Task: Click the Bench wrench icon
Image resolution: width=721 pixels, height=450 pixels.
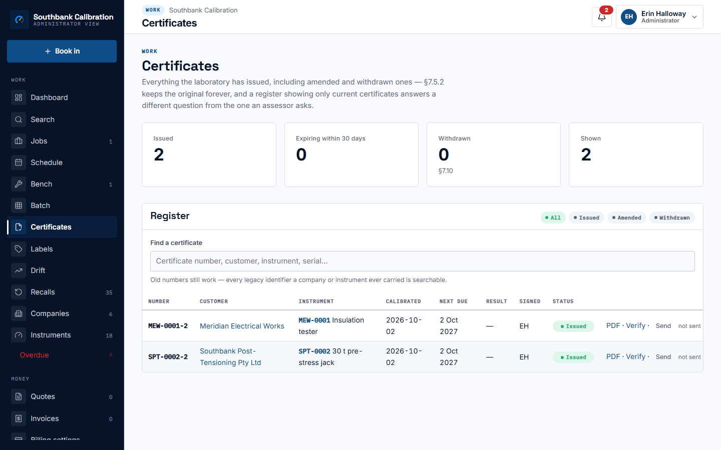Action: [19, 184]
